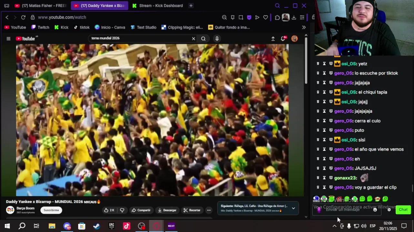Open the YouTube account avatar menu
414x232 pixels.
point(295,39)
